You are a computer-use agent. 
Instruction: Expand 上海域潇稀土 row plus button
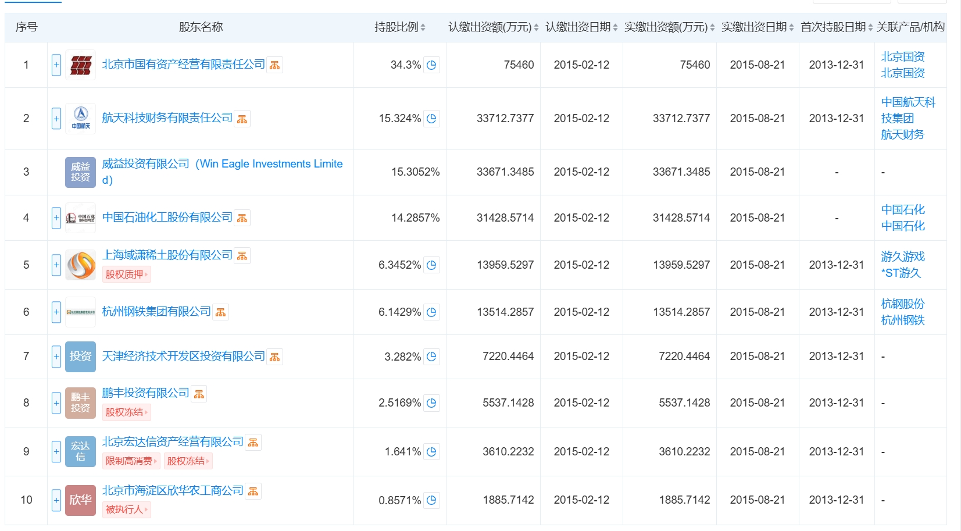pyautogui.click(x=56, y=265)
